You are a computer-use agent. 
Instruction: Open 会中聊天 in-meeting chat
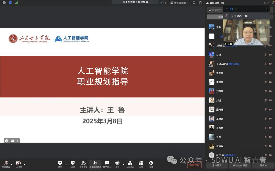point(107,163)
